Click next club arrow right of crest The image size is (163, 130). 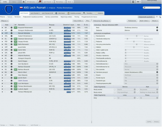click(x=15, y=9)
